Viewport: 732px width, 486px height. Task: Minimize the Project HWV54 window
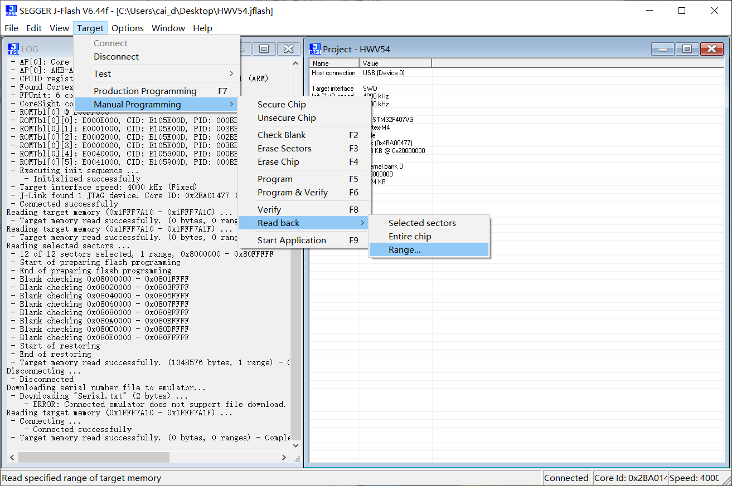pos(662,49)
